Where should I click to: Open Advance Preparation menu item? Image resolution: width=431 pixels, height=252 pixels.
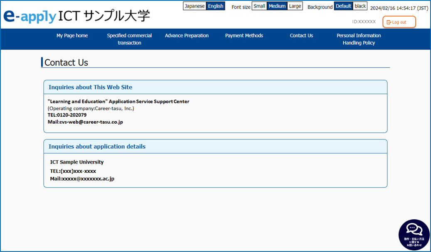(187, 36)
